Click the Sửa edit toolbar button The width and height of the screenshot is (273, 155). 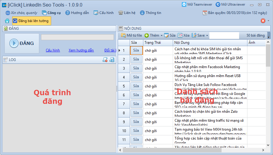pos(170,35)
